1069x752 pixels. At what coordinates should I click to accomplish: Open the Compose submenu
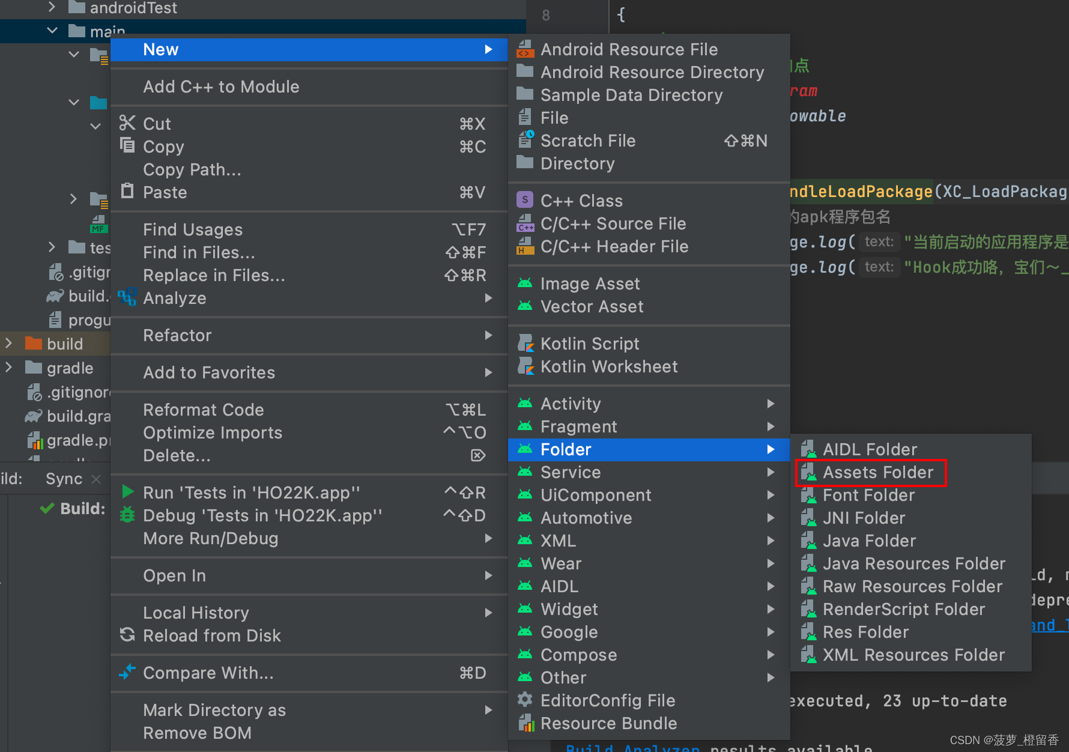tap(649, 655)
